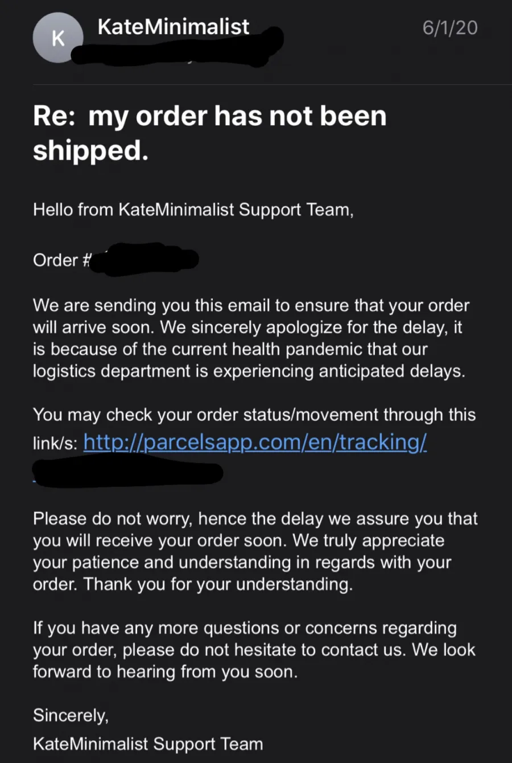Tap the 'Hello from KateMinimalist Support Team' greeting
This screenshot has width=512, height=763.
[x=193, y=210]
